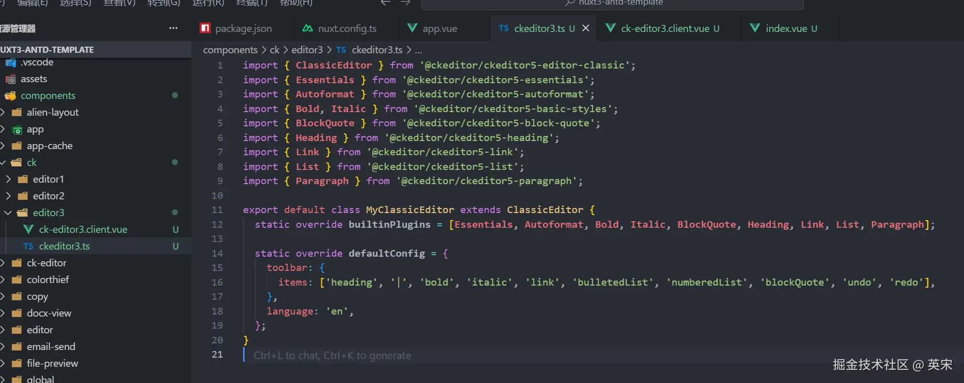Click the editor2 folder icon
This screenshot has width=964, height=383.
[x=22, y=196]
